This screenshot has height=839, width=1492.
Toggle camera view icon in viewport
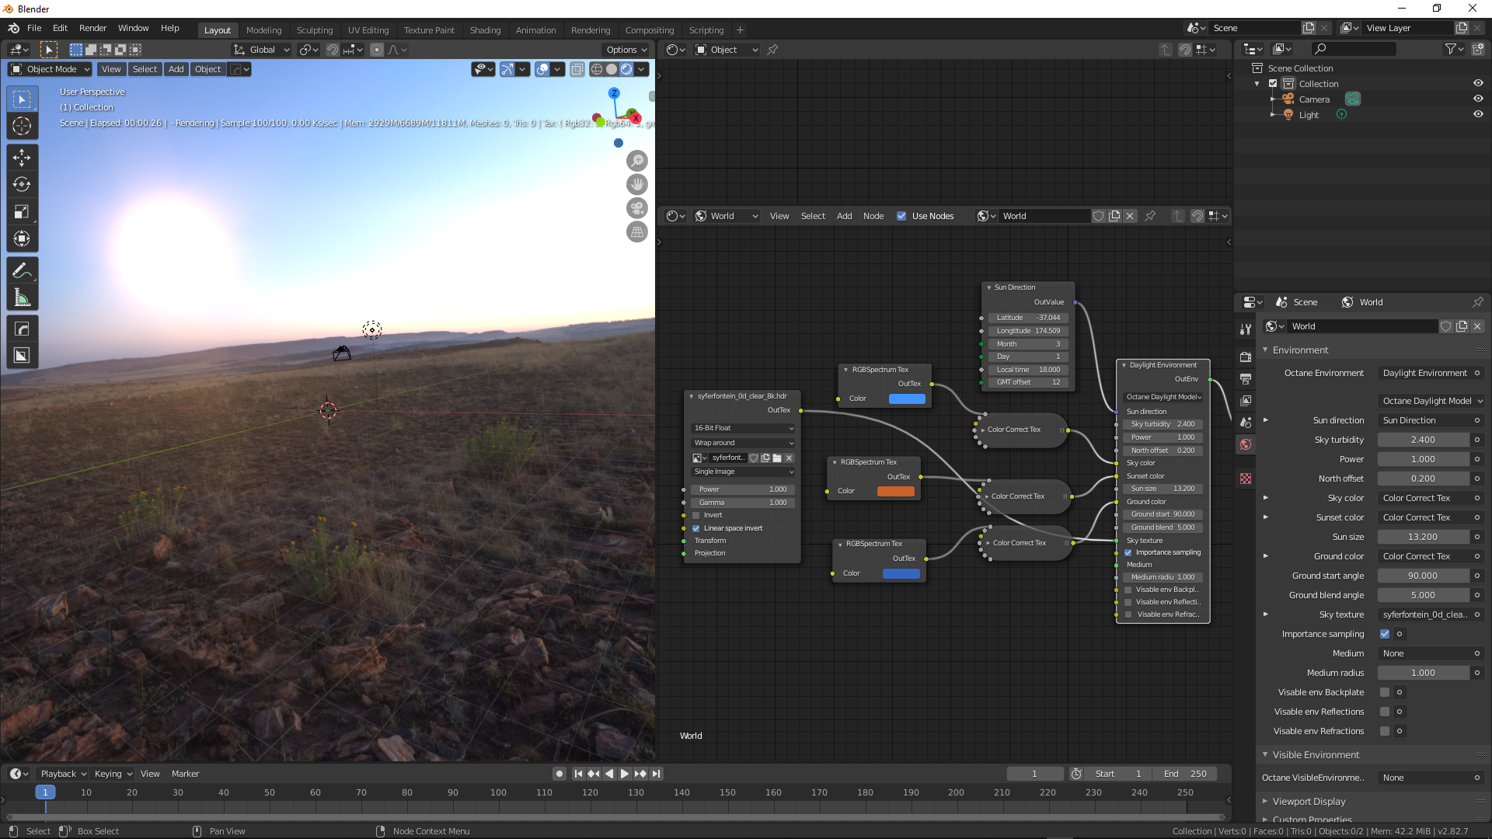point(637,208)
